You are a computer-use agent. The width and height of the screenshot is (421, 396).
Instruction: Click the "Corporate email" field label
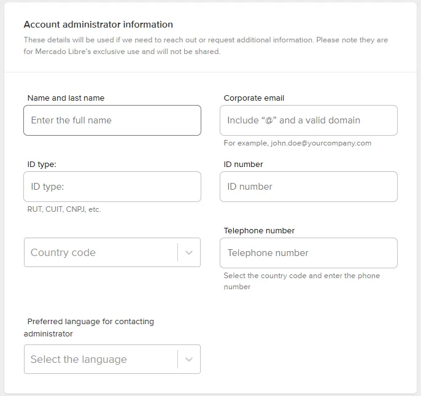pyautogui.click(x=254, y=98)
